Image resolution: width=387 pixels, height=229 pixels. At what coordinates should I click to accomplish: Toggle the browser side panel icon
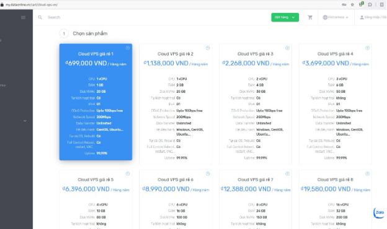pyautogui.click(x=381, y=5)
